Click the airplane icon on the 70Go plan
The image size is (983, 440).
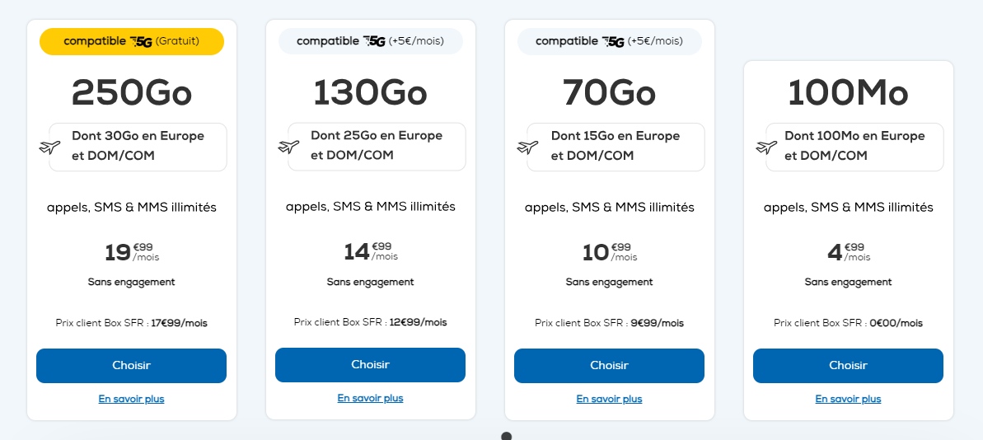click(527, 147)
